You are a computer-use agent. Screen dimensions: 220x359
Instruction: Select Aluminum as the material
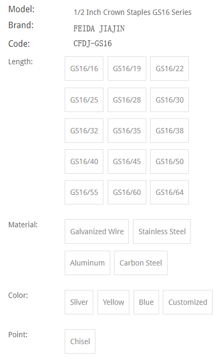click(x=87, y=263)
